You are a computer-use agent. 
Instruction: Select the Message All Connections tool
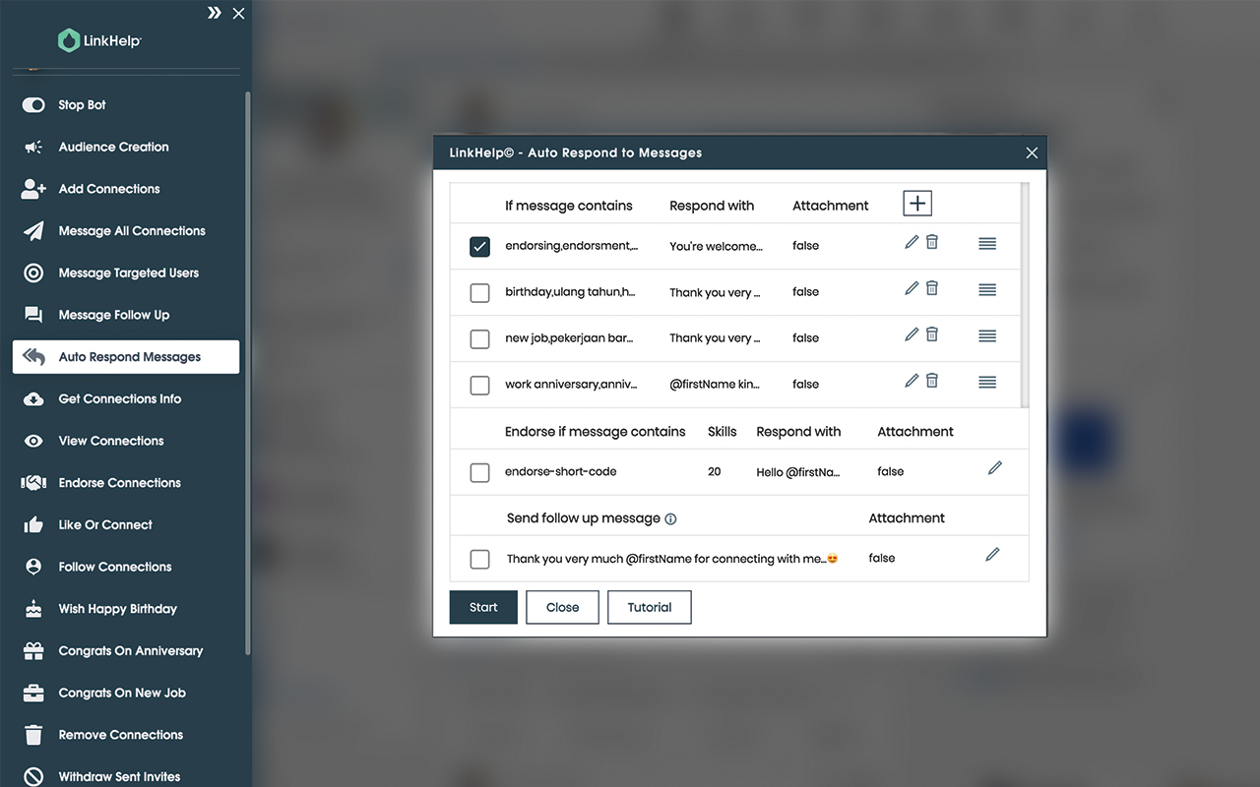coord(32,230)
